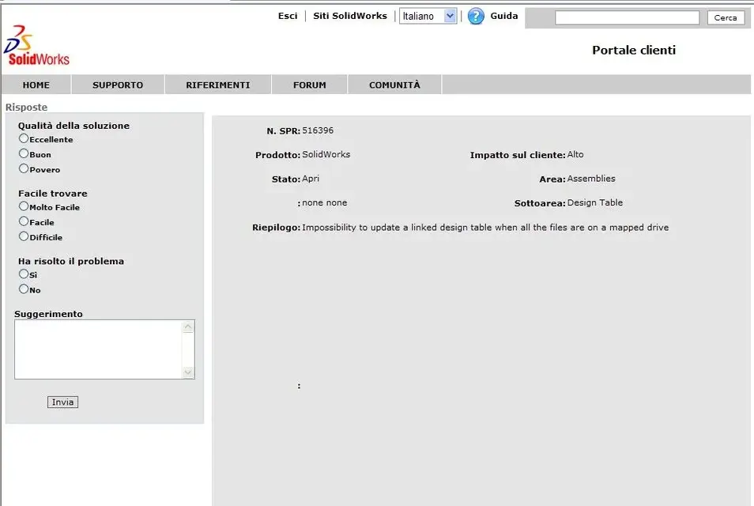Image resolution: width=754 pixels, height=506 pixels.
Task: Click the Sottoarea value Design Table
Action: [x=595, y=203]
